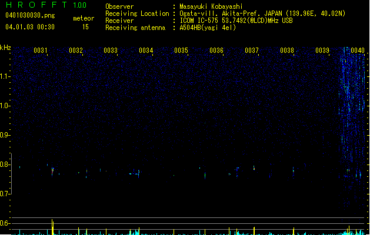Click the 1.1 kHz axis label
The image size is (370, 235).
tap(5, 76)
